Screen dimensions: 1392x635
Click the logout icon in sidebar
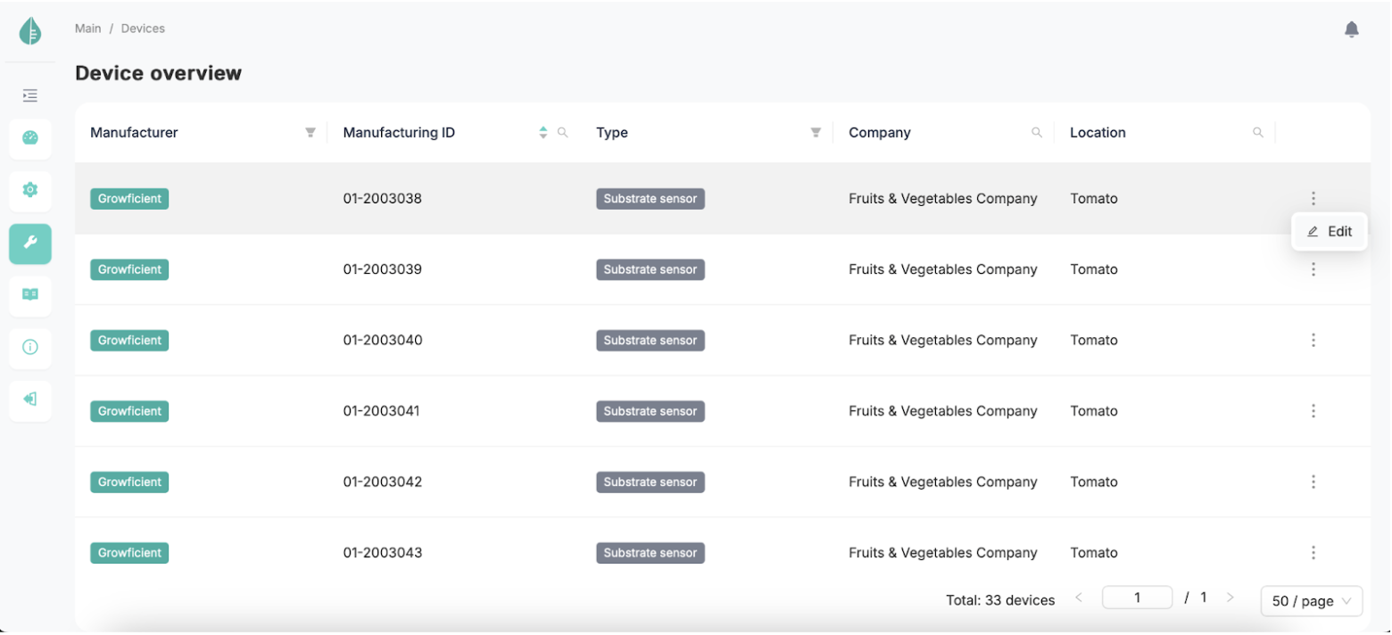30,400
